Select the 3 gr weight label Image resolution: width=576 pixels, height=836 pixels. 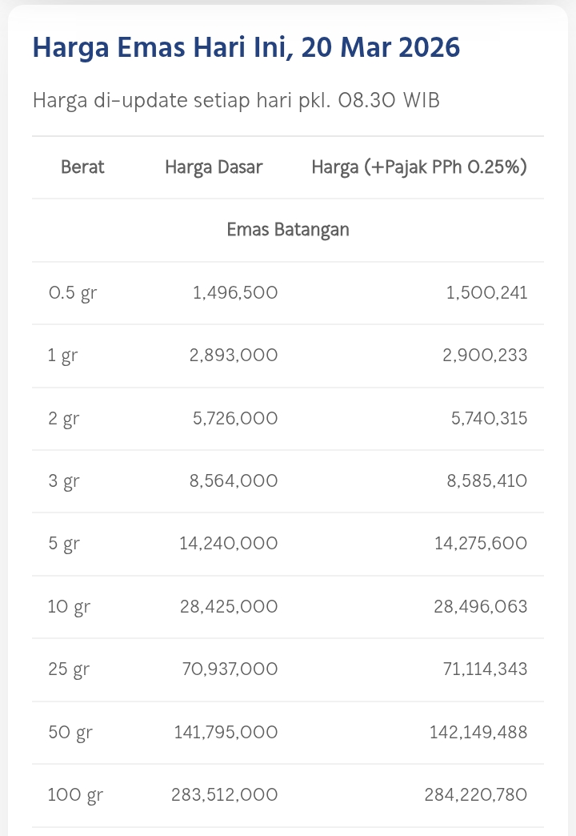64,481
